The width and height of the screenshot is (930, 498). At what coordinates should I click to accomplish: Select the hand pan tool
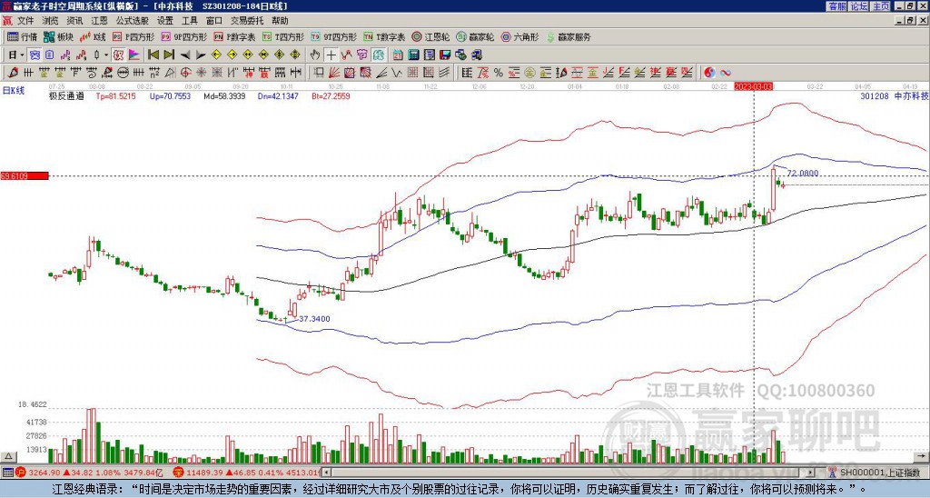pos(315,55)
